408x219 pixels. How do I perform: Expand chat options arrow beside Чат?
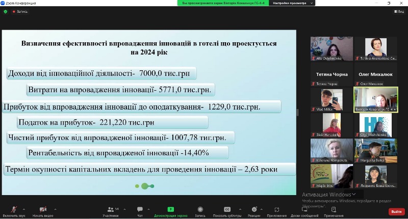(148, 209)
